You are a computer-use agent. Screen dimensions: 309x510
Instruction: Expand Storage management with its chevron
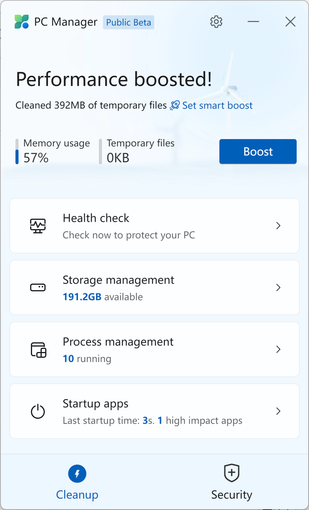pos(278,287)
